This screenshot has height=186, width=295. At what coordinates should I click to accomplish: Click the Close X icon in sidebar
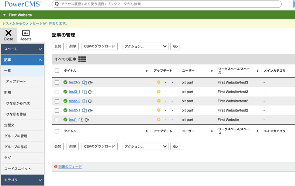tap(8, 33)
